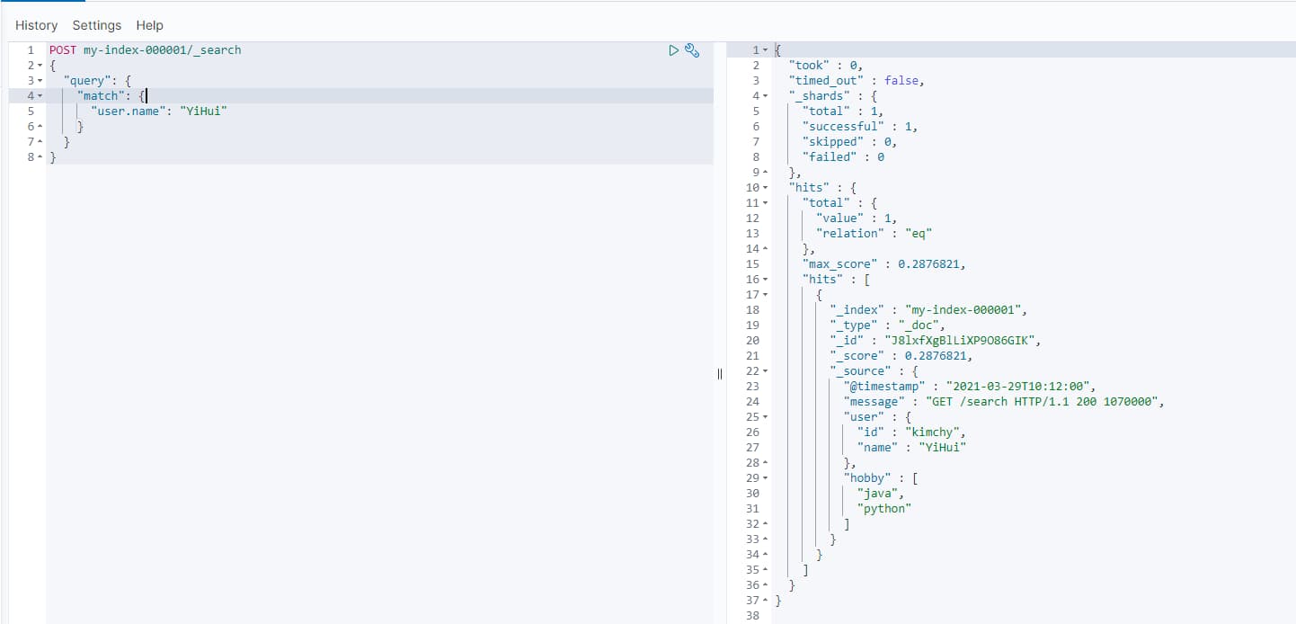Collapse the inner "hits" array at line 16
1296x624 pixels.
coord(765,280)
